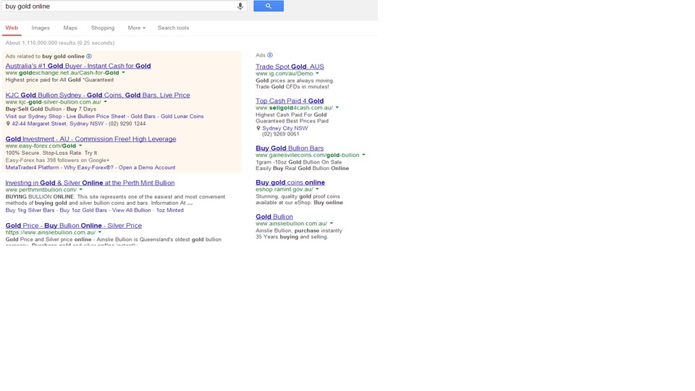This screenshot has width=695, height=391.
Task: Select the Web tab
Action: click(x=12, y=28)
